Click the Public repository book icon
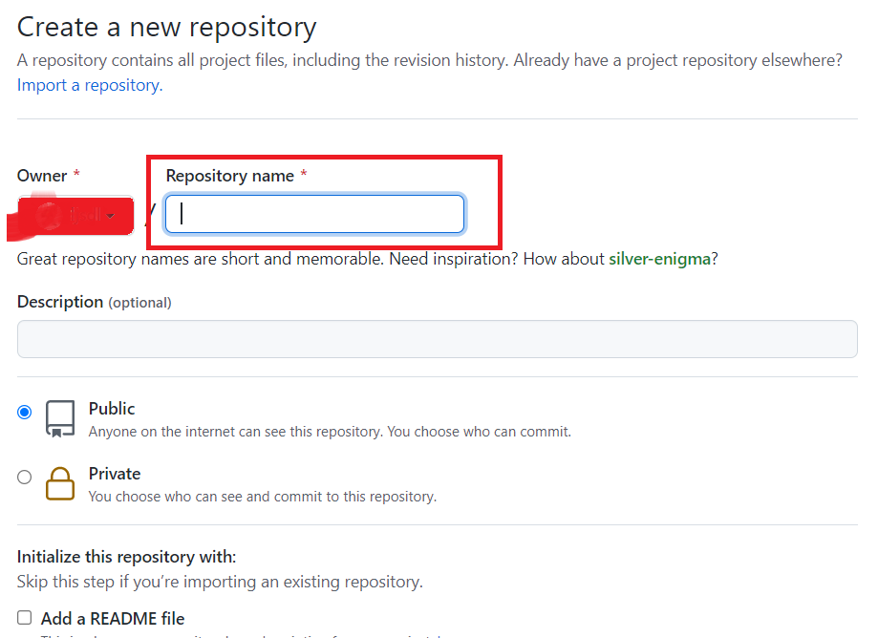 pos(60,419)
